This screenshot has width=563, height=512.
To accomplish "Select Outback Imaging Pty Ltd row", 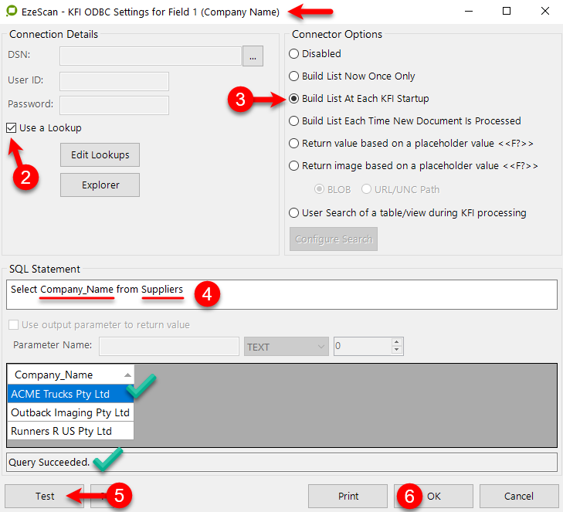I will 70,412.
